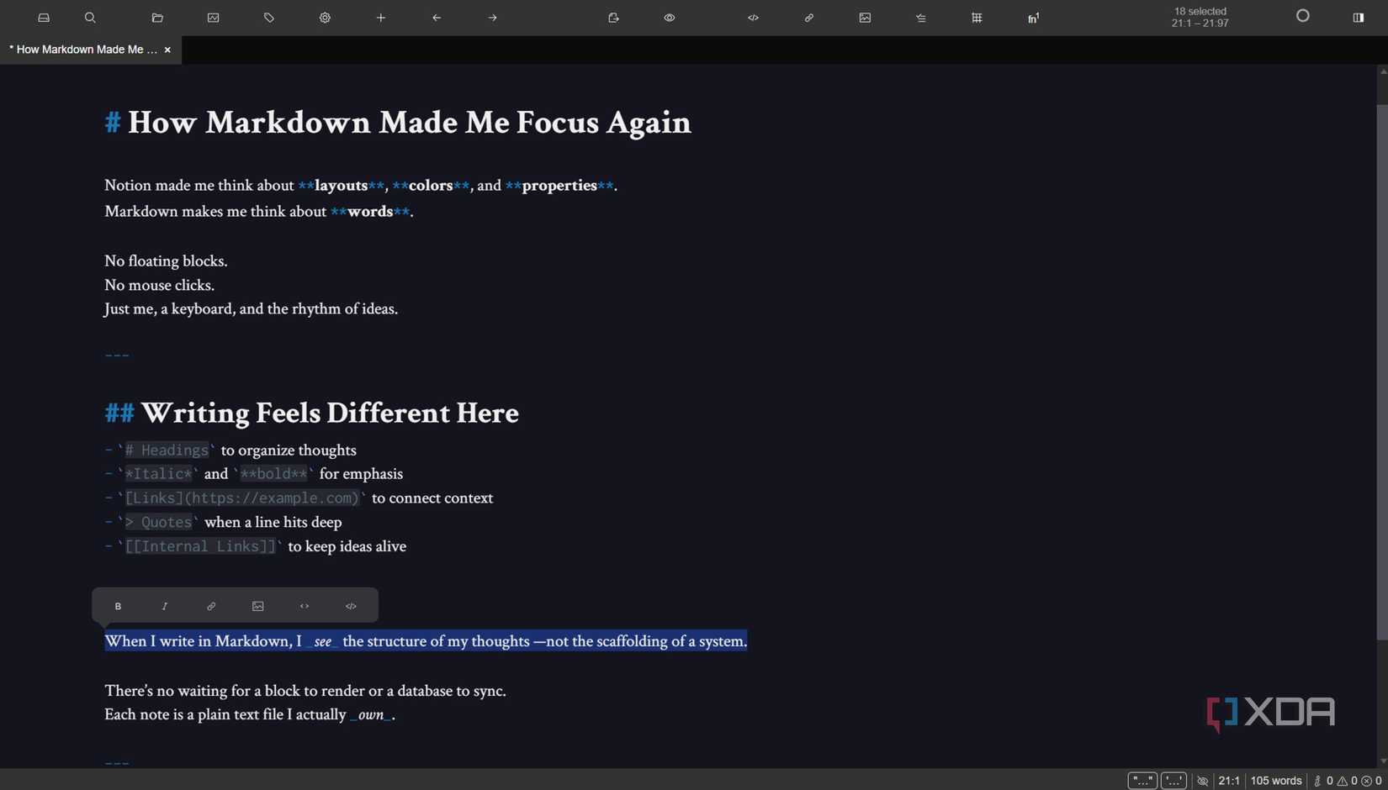The width and height of the screenshot is (1388, 790).
Task: Close the 'How Markdown Made Me' tab
Action: [167, 50]
